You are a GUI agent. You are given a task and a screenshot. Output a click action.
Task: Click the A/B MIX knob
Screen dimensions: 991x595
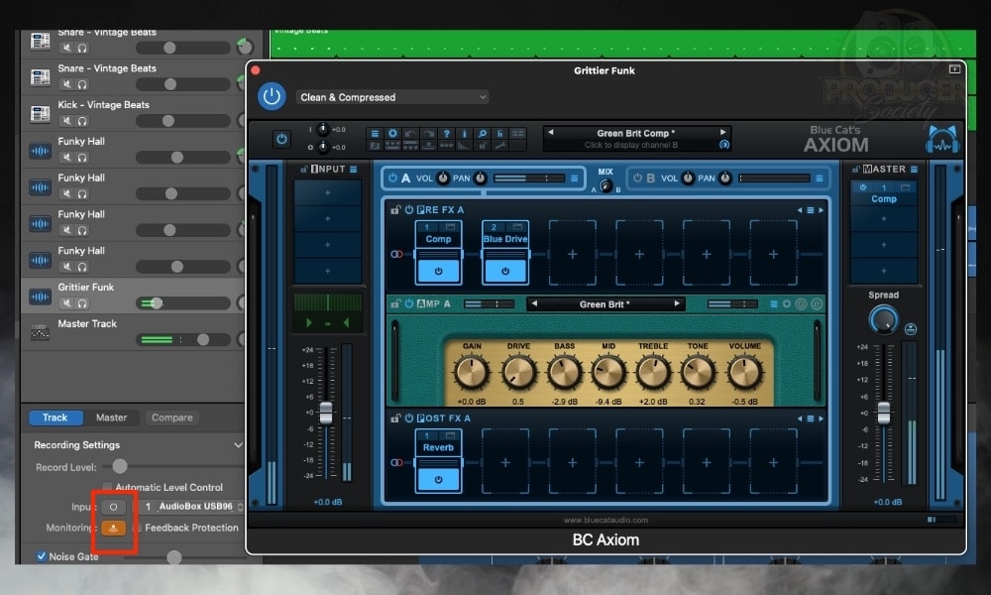point(606,185)
